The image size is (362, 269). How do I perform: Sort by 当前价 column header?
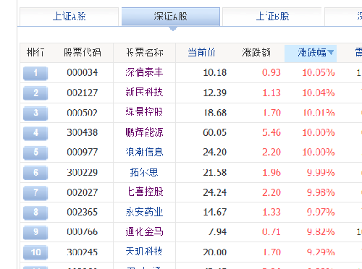click(201, 52)
